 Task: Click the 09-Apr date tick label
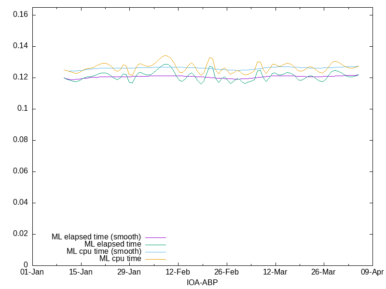point(372,272)
